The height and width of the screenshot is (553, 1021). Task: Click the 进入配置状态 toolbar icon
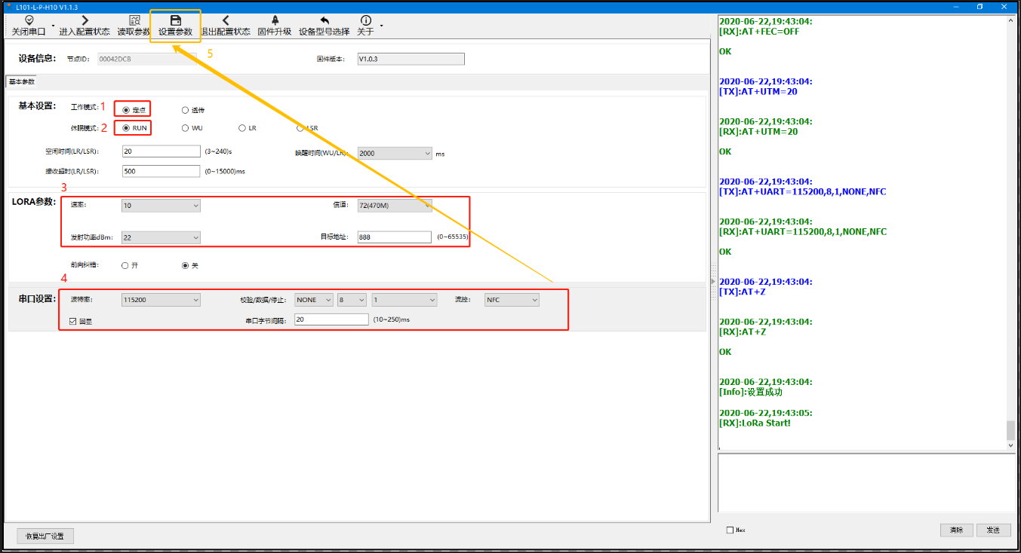pos(85,20)
